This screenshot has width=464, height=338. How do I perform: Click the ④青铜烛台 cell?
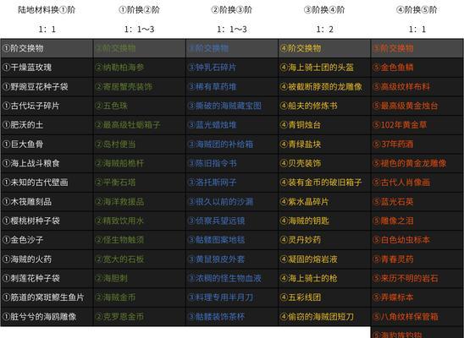click(x=324, y=125)
